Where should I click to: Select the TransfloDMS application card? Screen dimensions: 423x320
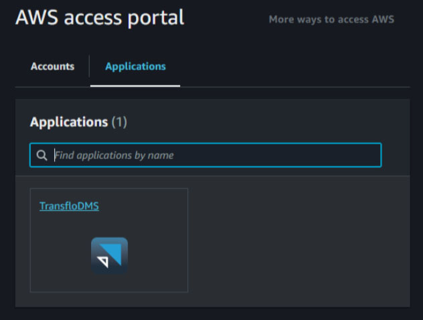[109, 241]
